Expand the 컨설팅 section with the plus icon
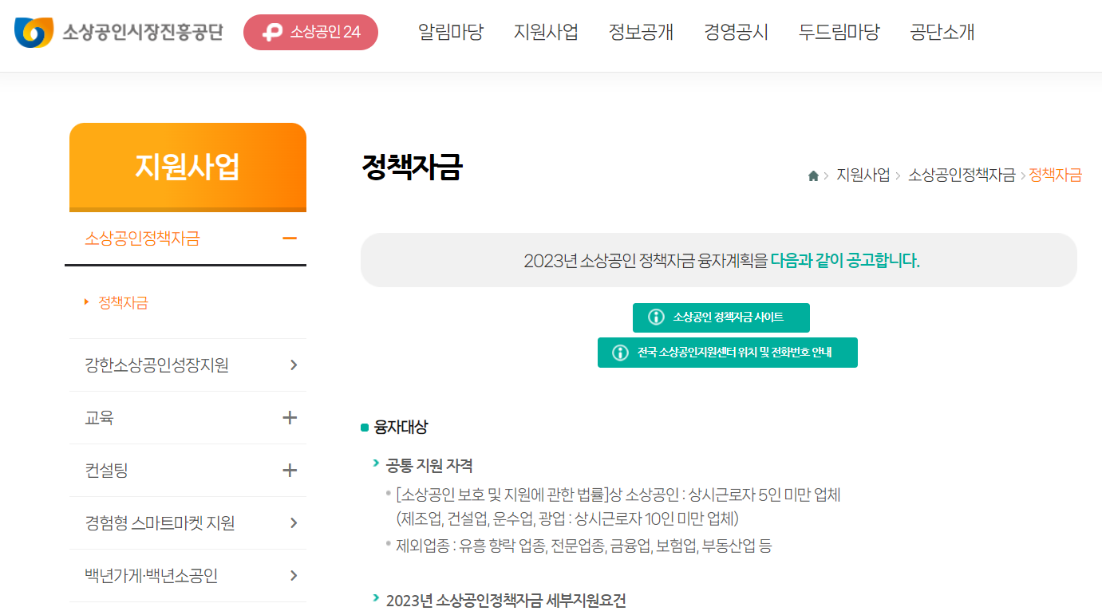The image size is (1102, 615). pyautogui.click(x=291, y=470)
